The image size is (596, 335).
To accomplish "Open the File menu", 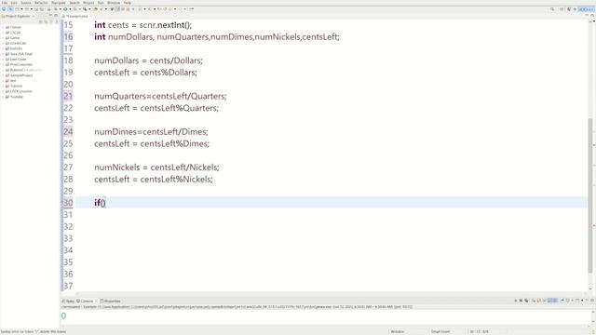I will pos(5,3).
